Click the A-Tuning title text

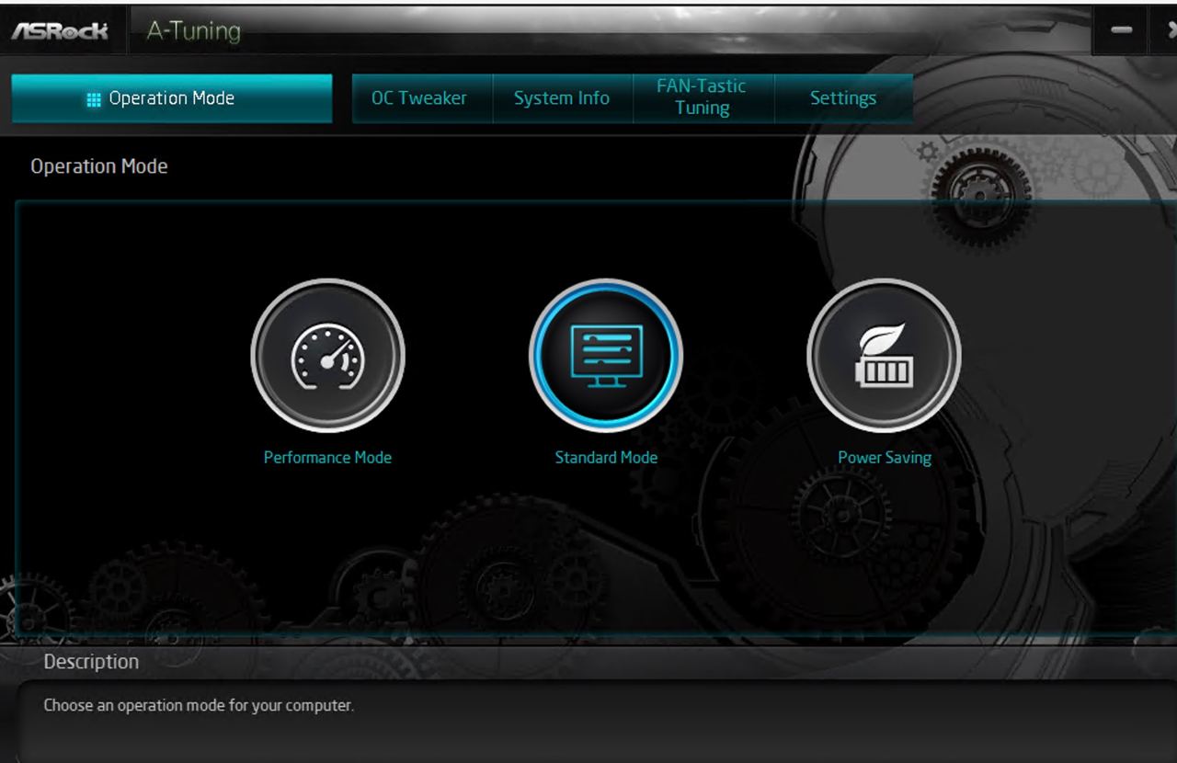coord(194,31)
